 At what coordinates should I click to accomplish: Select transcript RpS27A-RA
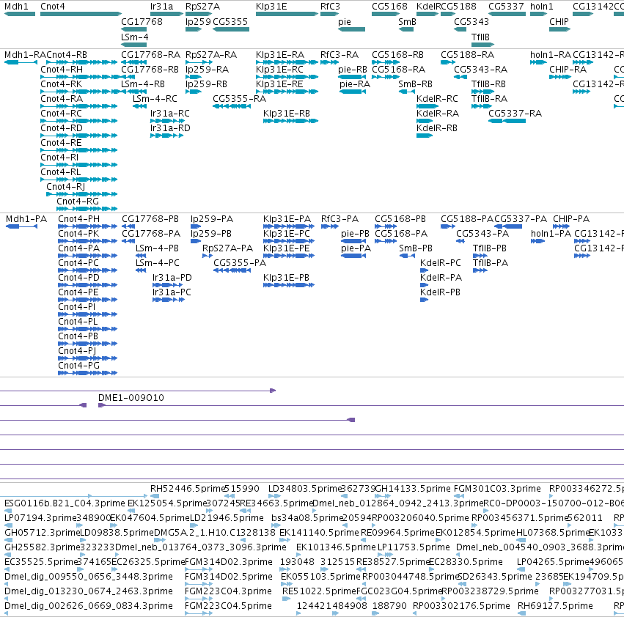pos(211,54)
